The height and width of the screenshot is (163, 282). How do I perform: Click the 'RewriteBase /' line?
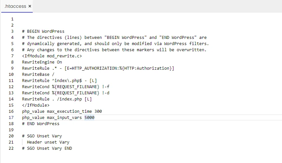point(38,75)
